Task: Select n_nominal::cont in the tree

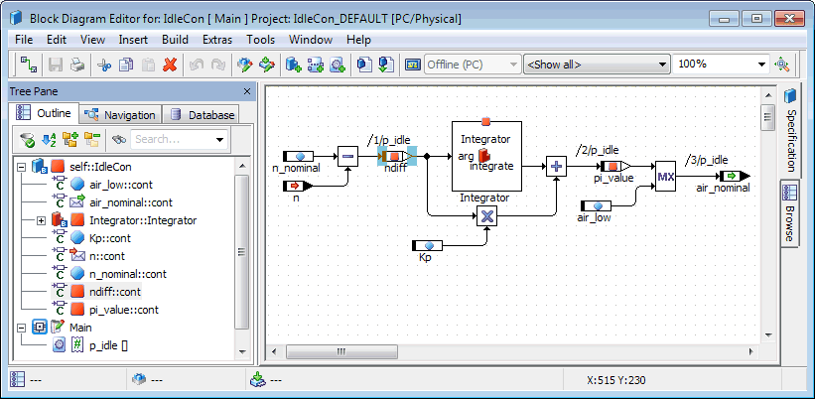Action: point(127,274)
